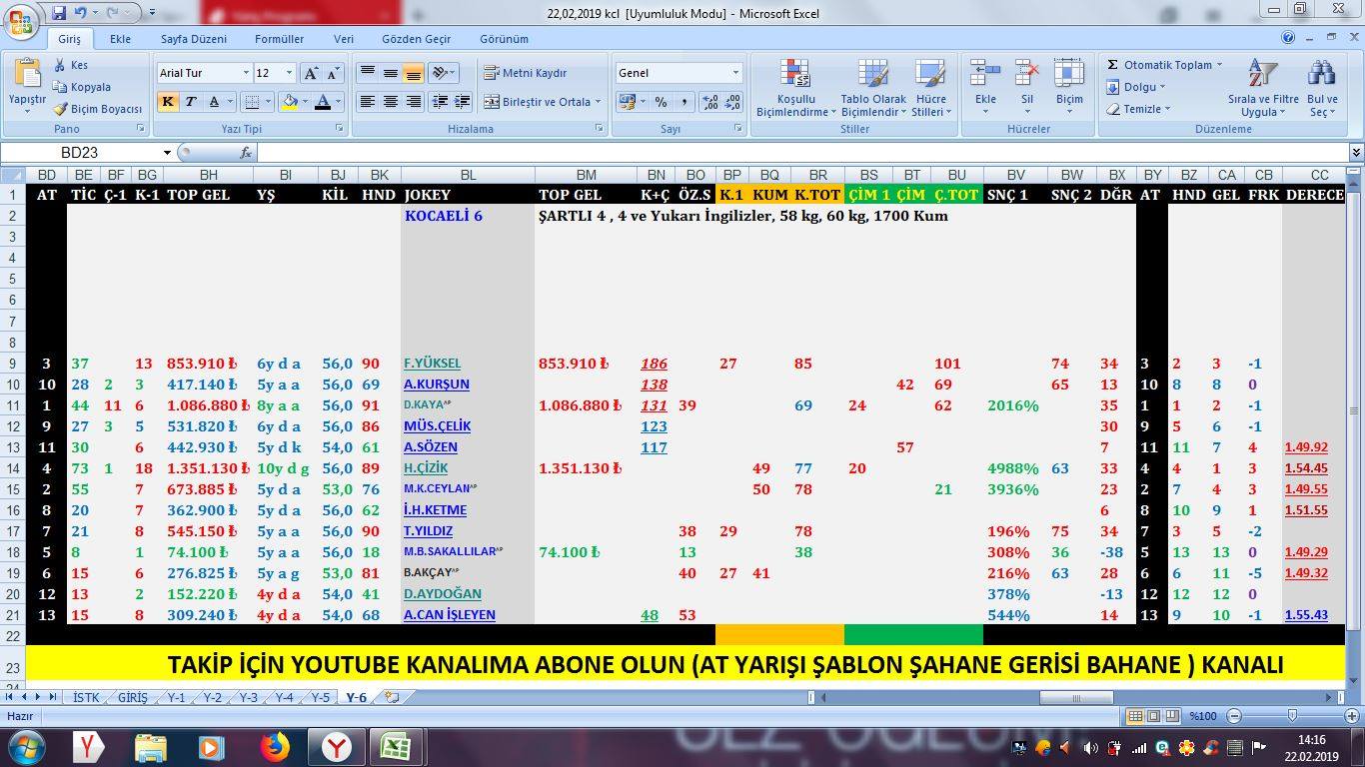Open the F.YÜKSEL jockey link
The width and height of the screenshot is (1365, 767).
(433, 364)
